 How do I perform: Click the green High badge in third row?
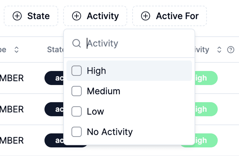tap(206, 140)
